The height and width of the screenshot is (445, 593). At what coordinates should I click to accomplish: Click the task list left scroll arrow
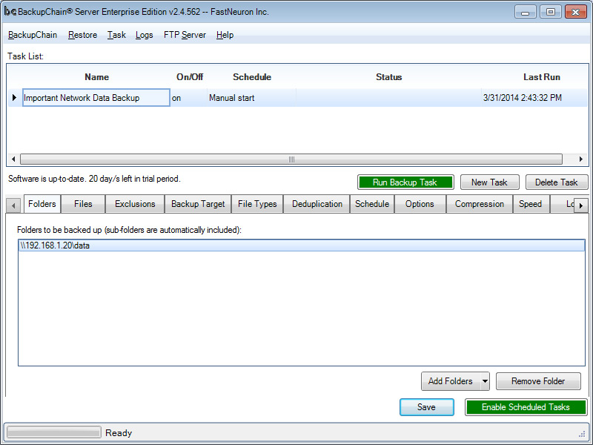[x=13, y=159]
